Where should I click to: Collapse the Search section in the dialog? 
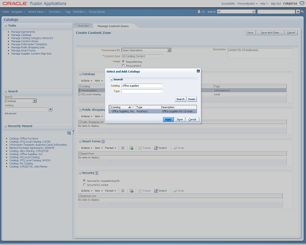click(x=111, y=79)
